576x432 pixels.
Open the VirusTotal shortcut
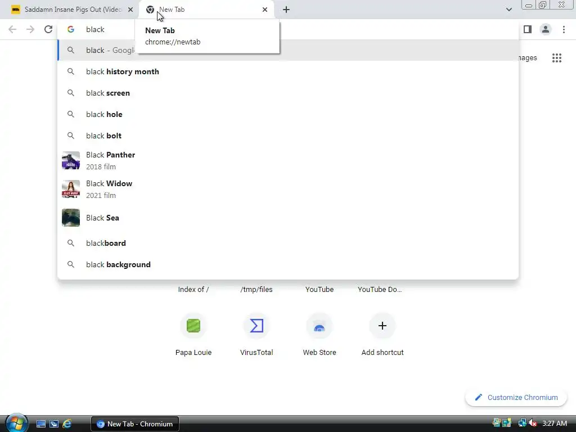[256, 334]
